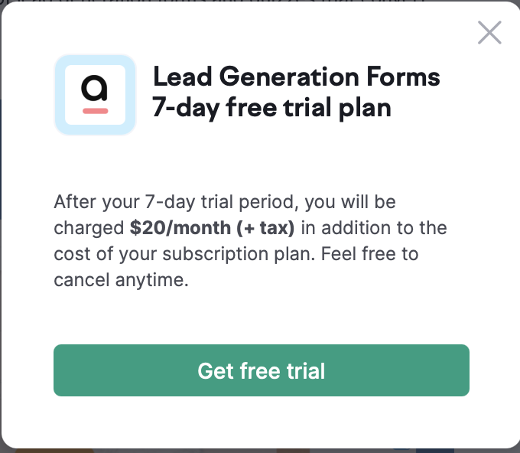This screenshot has height=453, width=520.
Task: Close the free trial dialog
Action: pos(489,33)
